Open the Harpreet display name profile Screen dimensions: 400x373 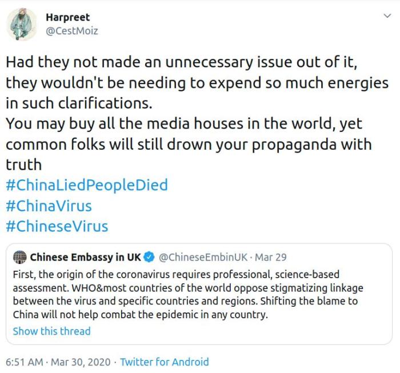click(67, 17)
